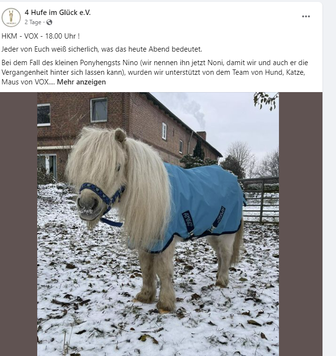Click the paragraph mentioning Ponyhengst Nino

155,72
